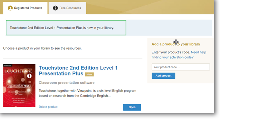253x132 pixels.
Task: Click the gold New badge
Action: tap(89, 74)
